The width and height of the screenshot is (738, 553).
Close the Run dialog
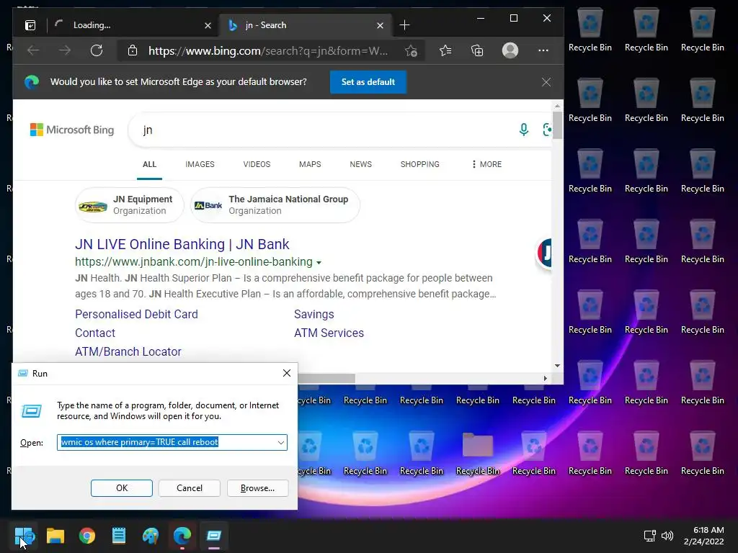287,373
